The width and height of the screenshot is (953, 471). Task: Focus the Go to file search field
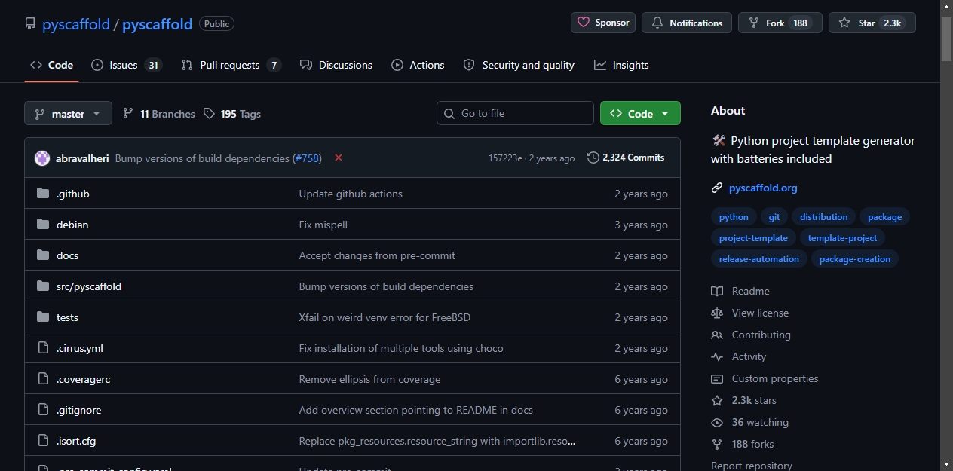coord(515,113)
